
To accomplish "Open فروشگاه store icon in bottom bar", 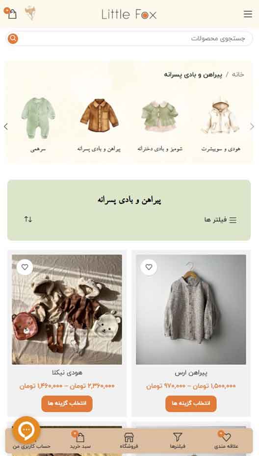I will pos(129,440).
